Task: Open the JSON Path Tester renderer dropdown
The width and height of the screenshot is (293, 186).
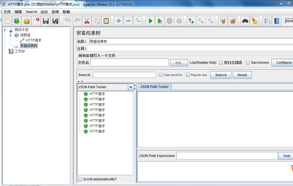Action: click(131, 87)
